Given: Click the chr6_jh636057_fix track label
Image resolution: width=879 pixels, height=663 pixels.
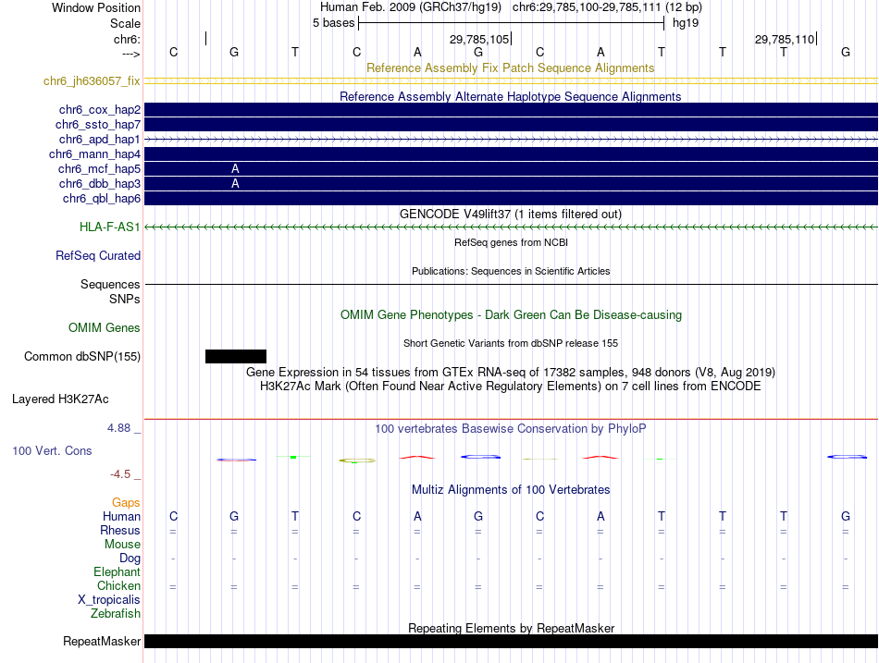Looking at the screenshot, I should (x=92, y=81).
